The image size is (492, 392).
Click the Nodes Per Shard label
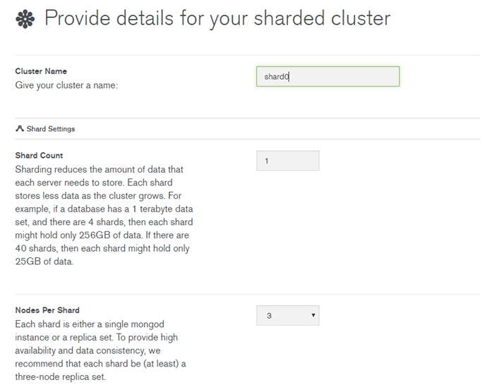[47, 310]
